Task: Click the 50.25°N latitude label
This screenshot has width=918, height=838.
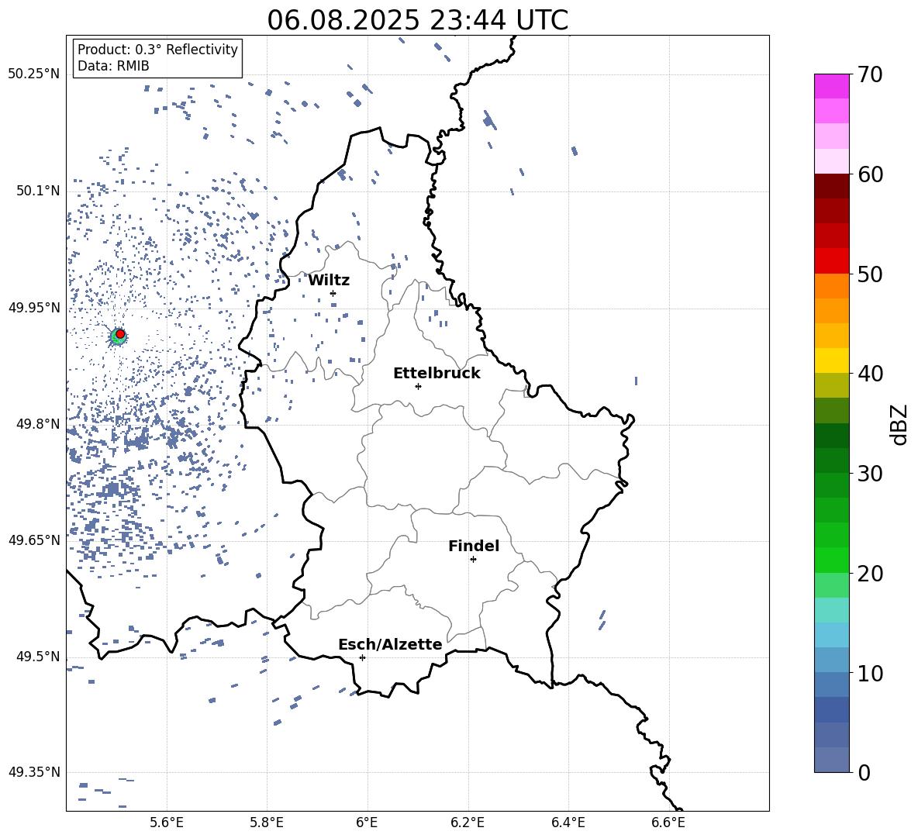Action: click(x=34, y=74)
